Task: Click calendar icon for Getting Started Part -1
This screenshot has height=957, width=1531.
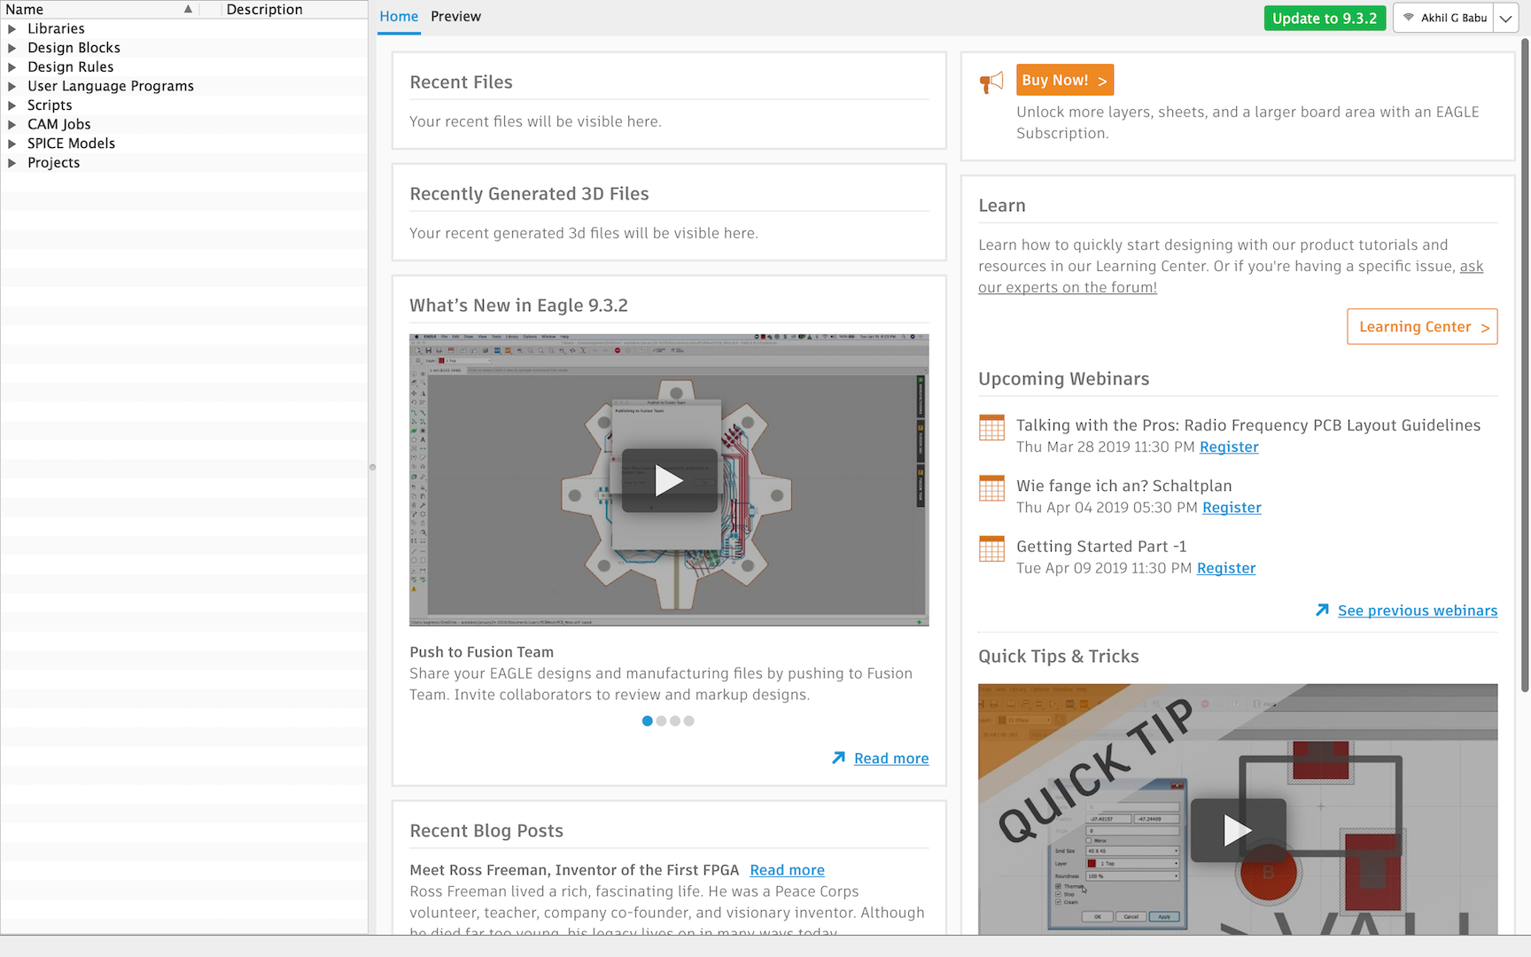Action: tap(991, 549)
